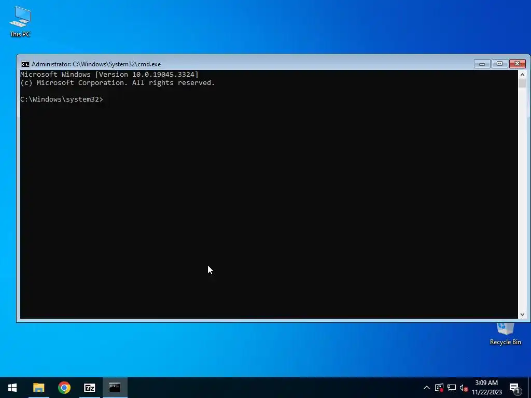Close the Command Prompt window

click(x=518, y=64)
